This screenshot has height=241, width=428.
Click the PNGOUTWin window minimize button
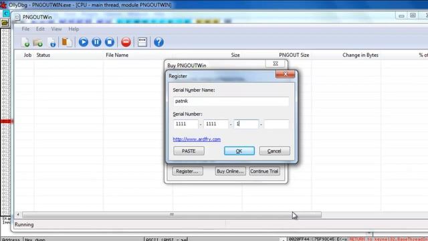401,16
